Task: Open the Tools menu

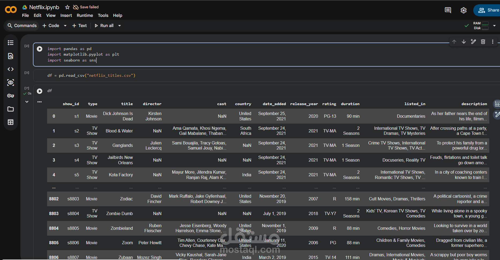Action: pos(103,16)
